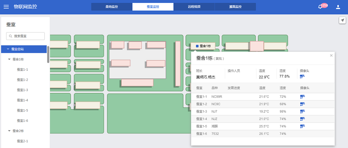348x148 pixels.
Task: Open camera icon for 蚕室1-5 row
Action: click(302, 126)
